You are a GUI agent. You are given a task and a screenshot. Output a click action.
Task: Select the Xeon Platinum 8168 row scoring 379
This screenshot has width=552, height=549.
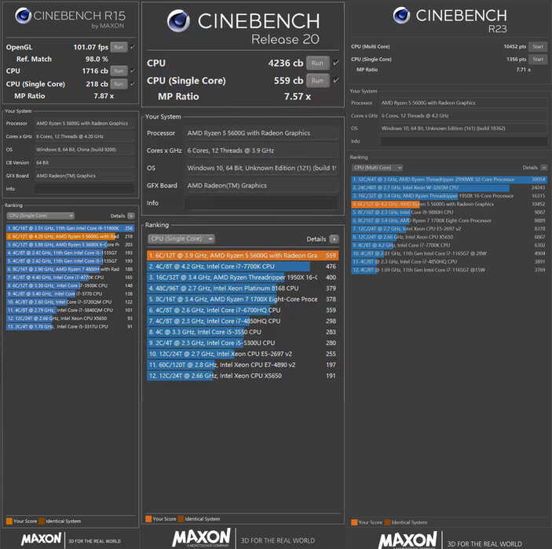(x=243, y=289)
